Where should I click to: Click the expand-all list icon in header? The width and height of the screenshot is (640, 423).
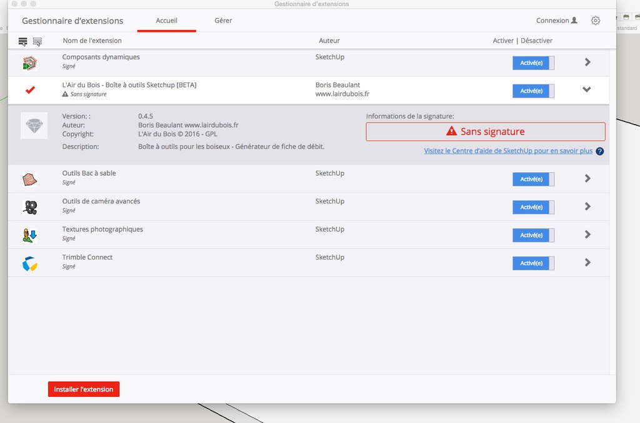23,41
